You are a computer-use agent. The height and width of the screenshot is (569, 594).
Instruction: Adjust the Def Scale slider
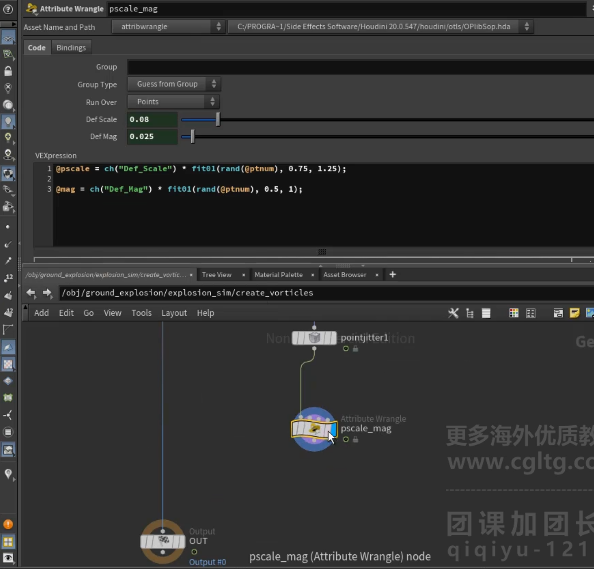pos(218,119)
